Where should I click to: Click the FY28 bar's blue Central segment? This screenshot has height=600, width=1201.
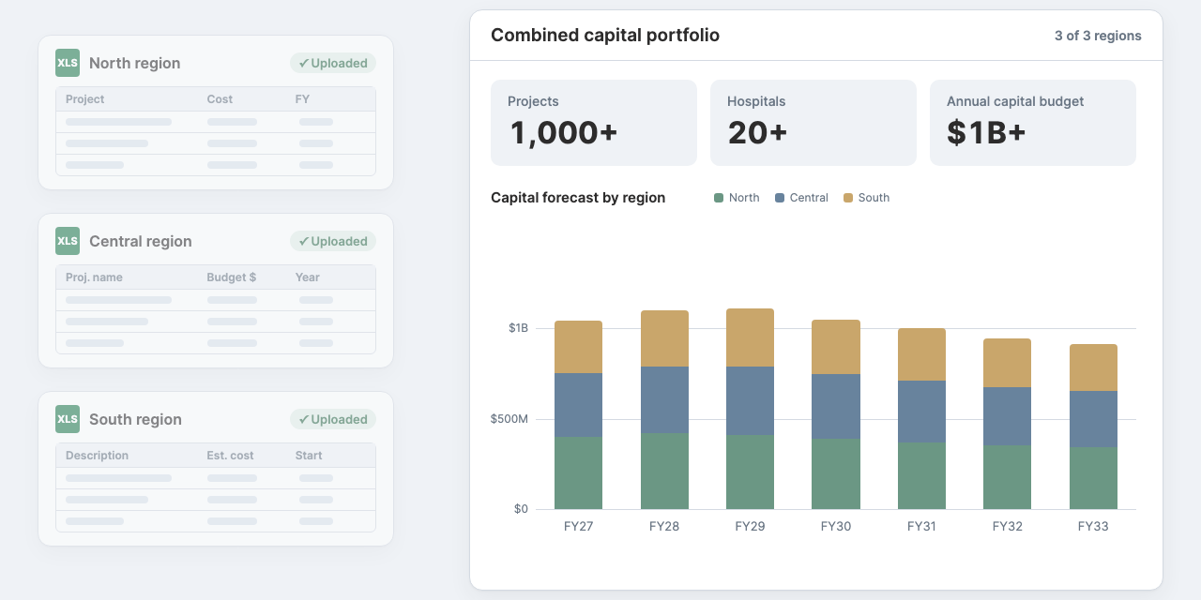(664, 399)
